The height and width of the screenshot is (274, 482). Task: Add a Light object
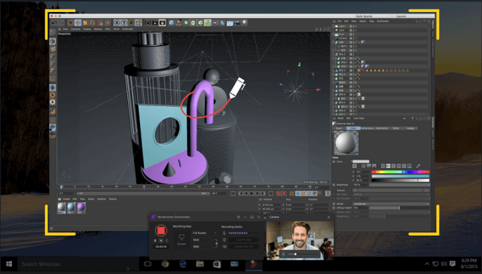[x=244, y=23]
